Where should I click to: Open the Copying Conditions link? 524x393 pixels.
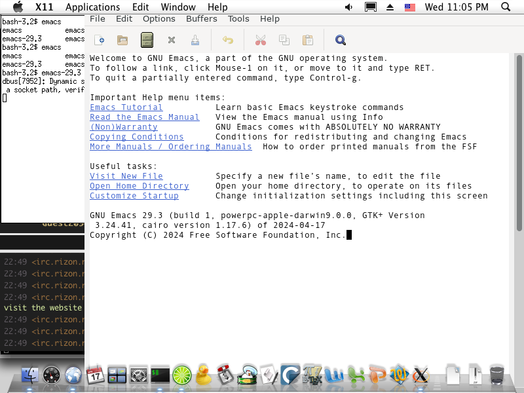137,137
